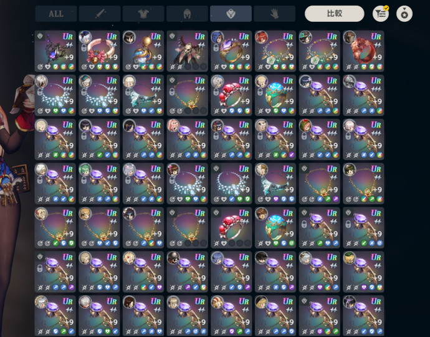Choose the unequipped red ruby ring, fifth row
Screen dimensions: 430x337
coord(231,228)
